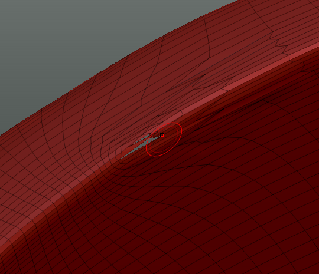Click the large trapezoid polygon near bevel center
319x274 pixels.
tap(211, 84)
